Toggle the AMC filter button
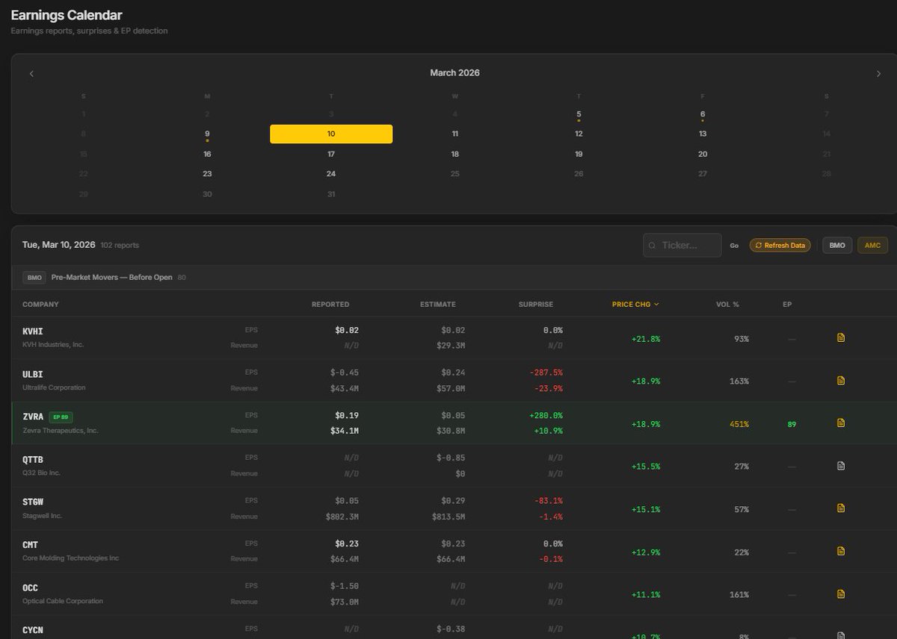This screenshot has width=897, height=639. pos(872,245)
